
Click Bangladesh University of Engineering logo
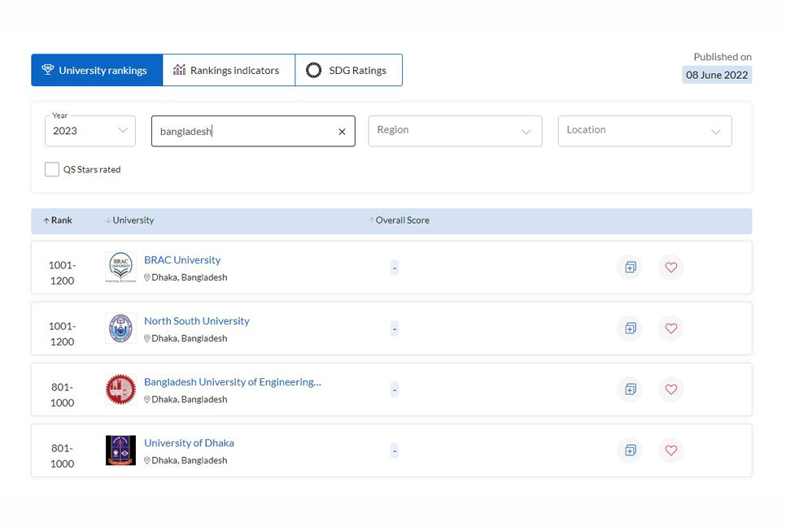[x=120, y=390]
